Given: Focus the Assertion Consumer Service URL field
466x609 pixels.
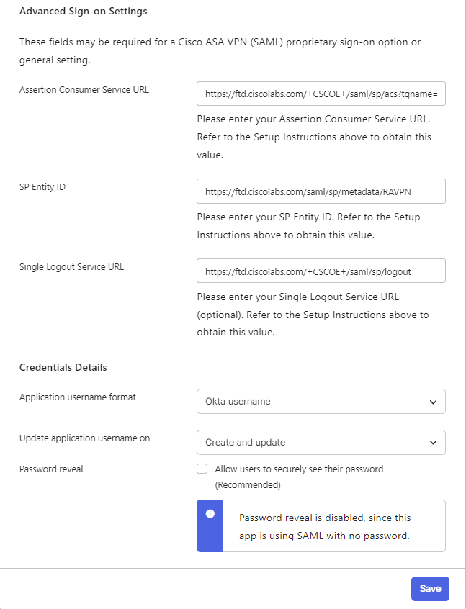Looking at the screenshot, I should 321,94.
